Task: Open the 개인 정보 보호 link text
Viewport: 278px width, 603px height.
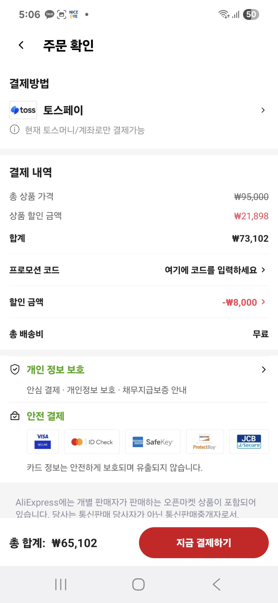Action: (55, 370)
